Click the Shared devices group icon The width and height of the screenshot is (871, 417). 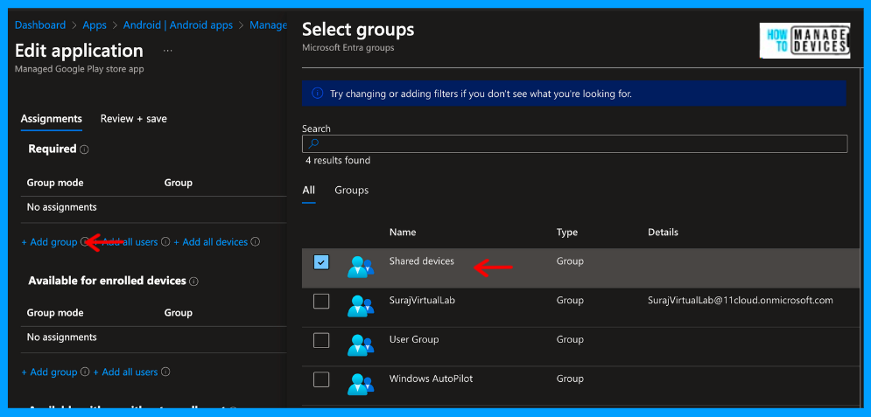[361, 267]
